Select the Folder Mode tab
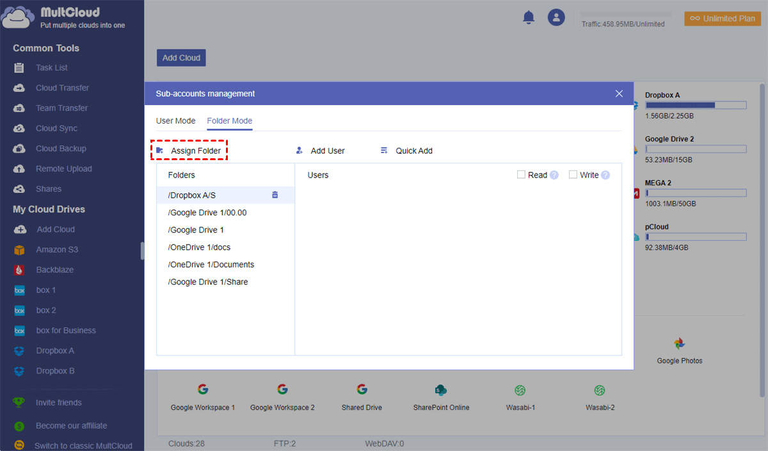The height and width of the screenshot is (451, 768). click(229, 120)
